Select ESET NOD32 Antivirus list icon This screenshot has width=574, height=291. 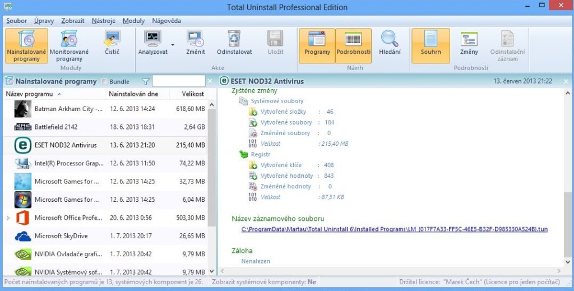click(22, 145)
